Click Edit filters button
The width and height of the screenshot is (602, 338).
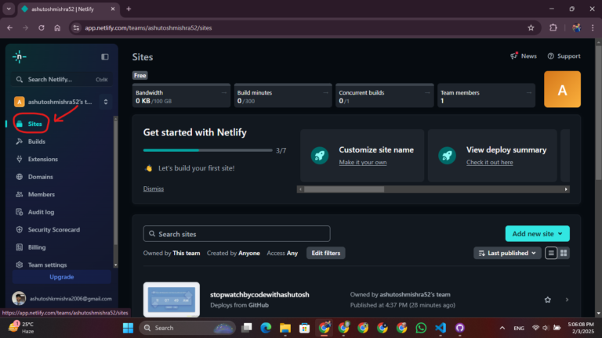tap(325, 253)
